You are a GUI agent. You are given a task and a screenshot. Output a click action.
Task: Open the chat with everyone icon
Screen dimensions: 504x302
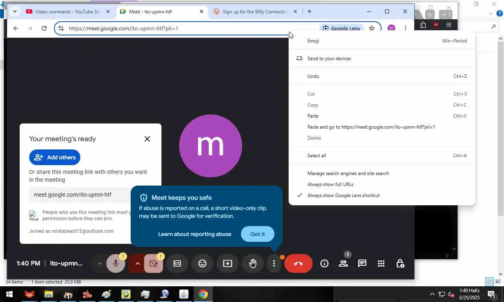pos(362,263)
